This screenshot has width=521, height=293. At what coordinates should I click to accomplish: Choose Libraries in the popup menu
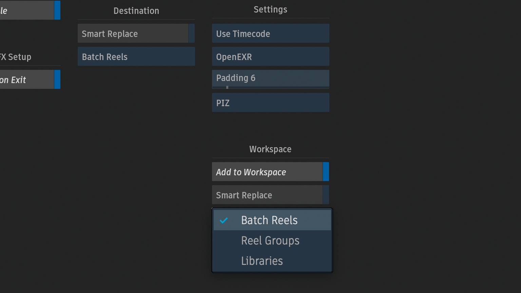click(x=262, y=261)
